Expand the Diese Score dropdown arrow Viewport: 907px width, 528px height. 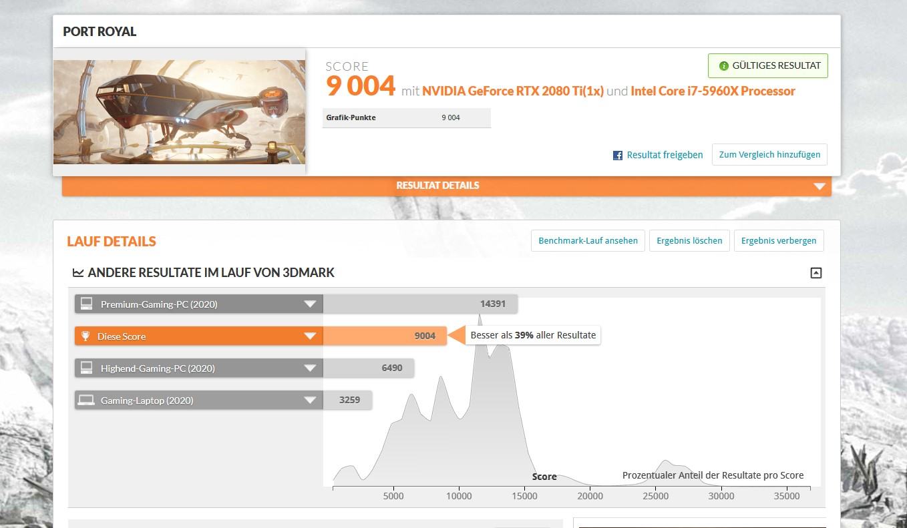pos(310,336)
